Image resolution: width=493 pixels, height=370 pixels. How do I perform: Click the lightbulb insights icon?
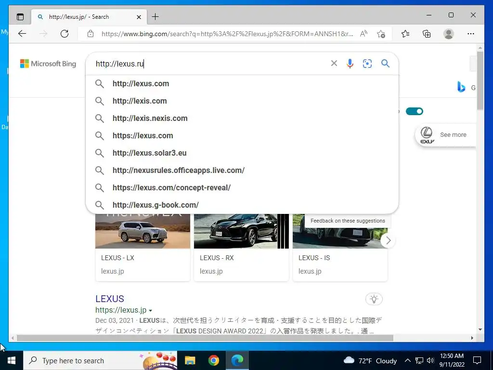click(374, 299)
